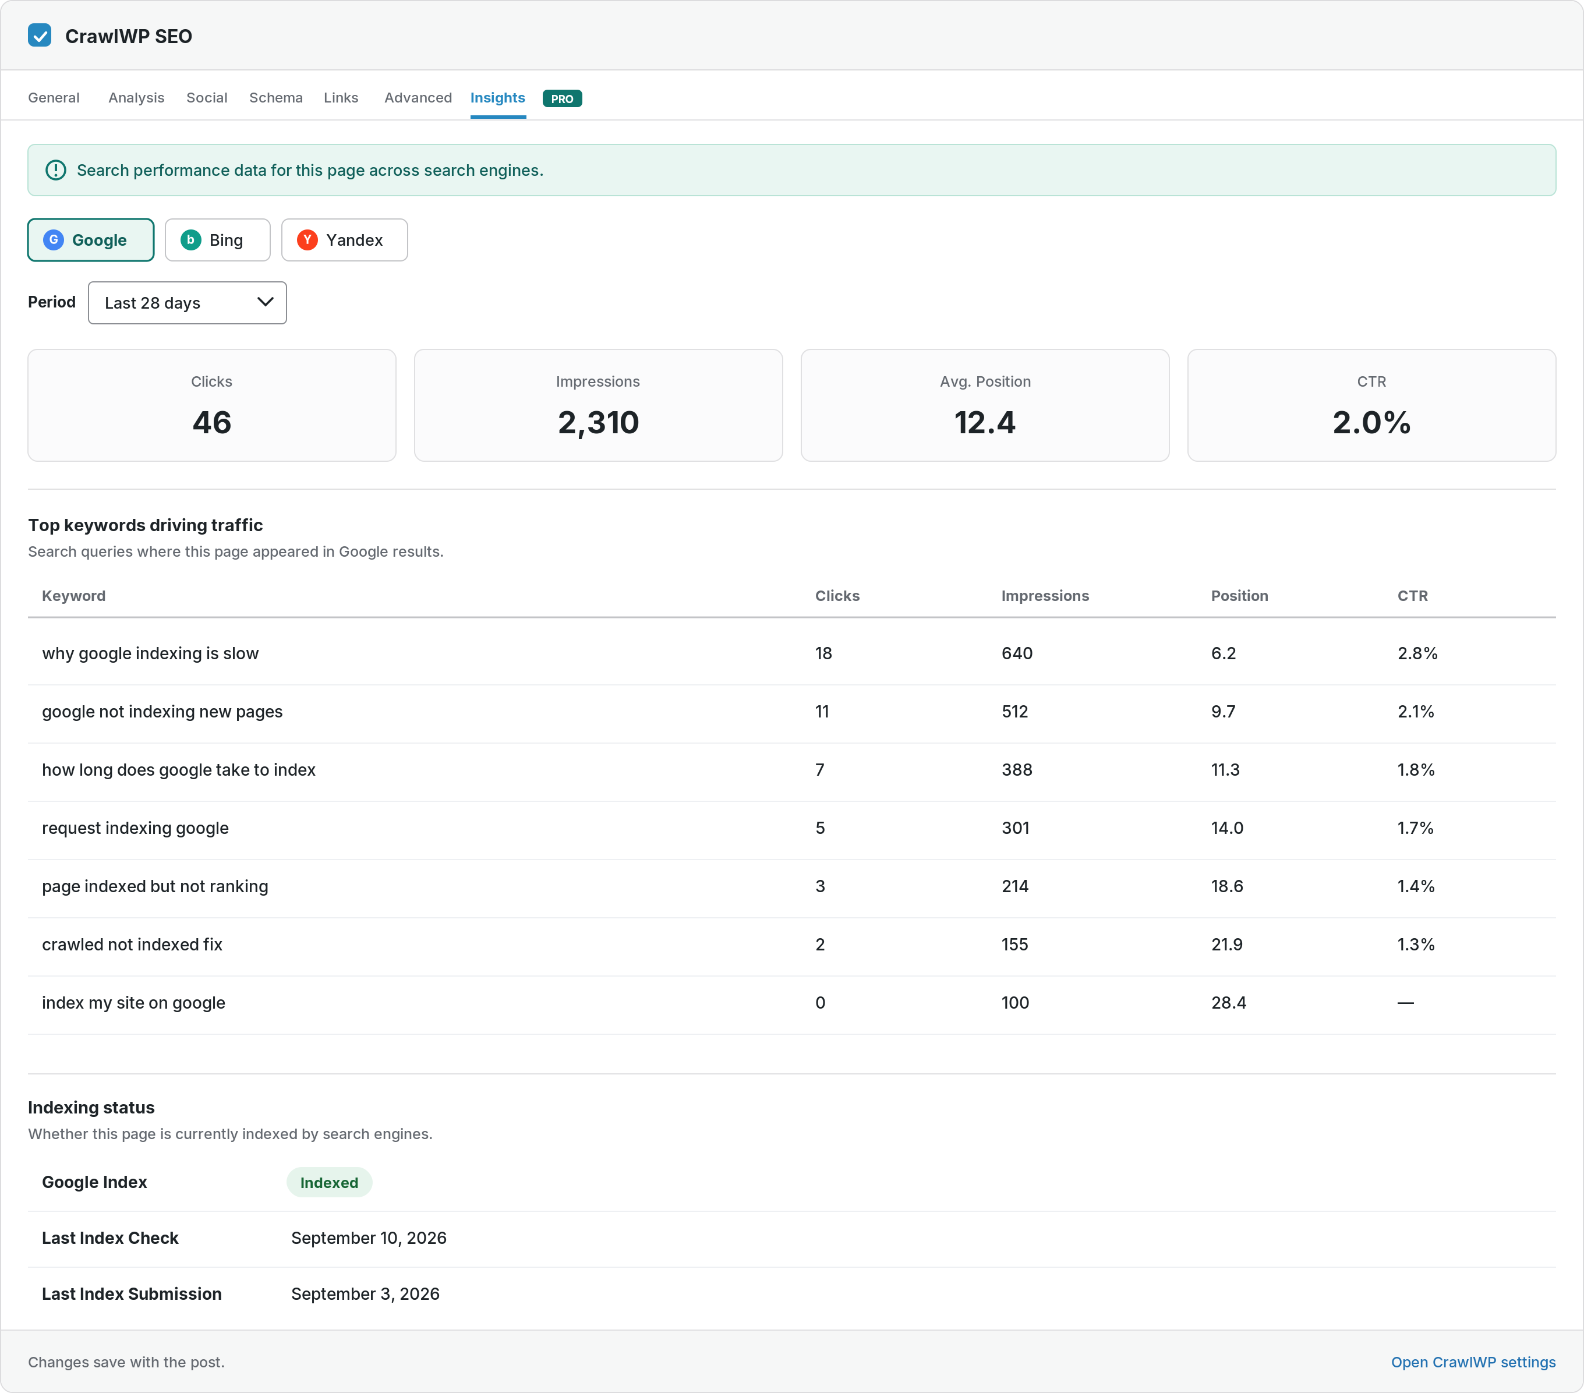The width and height of the screenshot is (1584, 1393).
Task: Open CrawlWP settings link
Action: [x=1473, y=1362]
